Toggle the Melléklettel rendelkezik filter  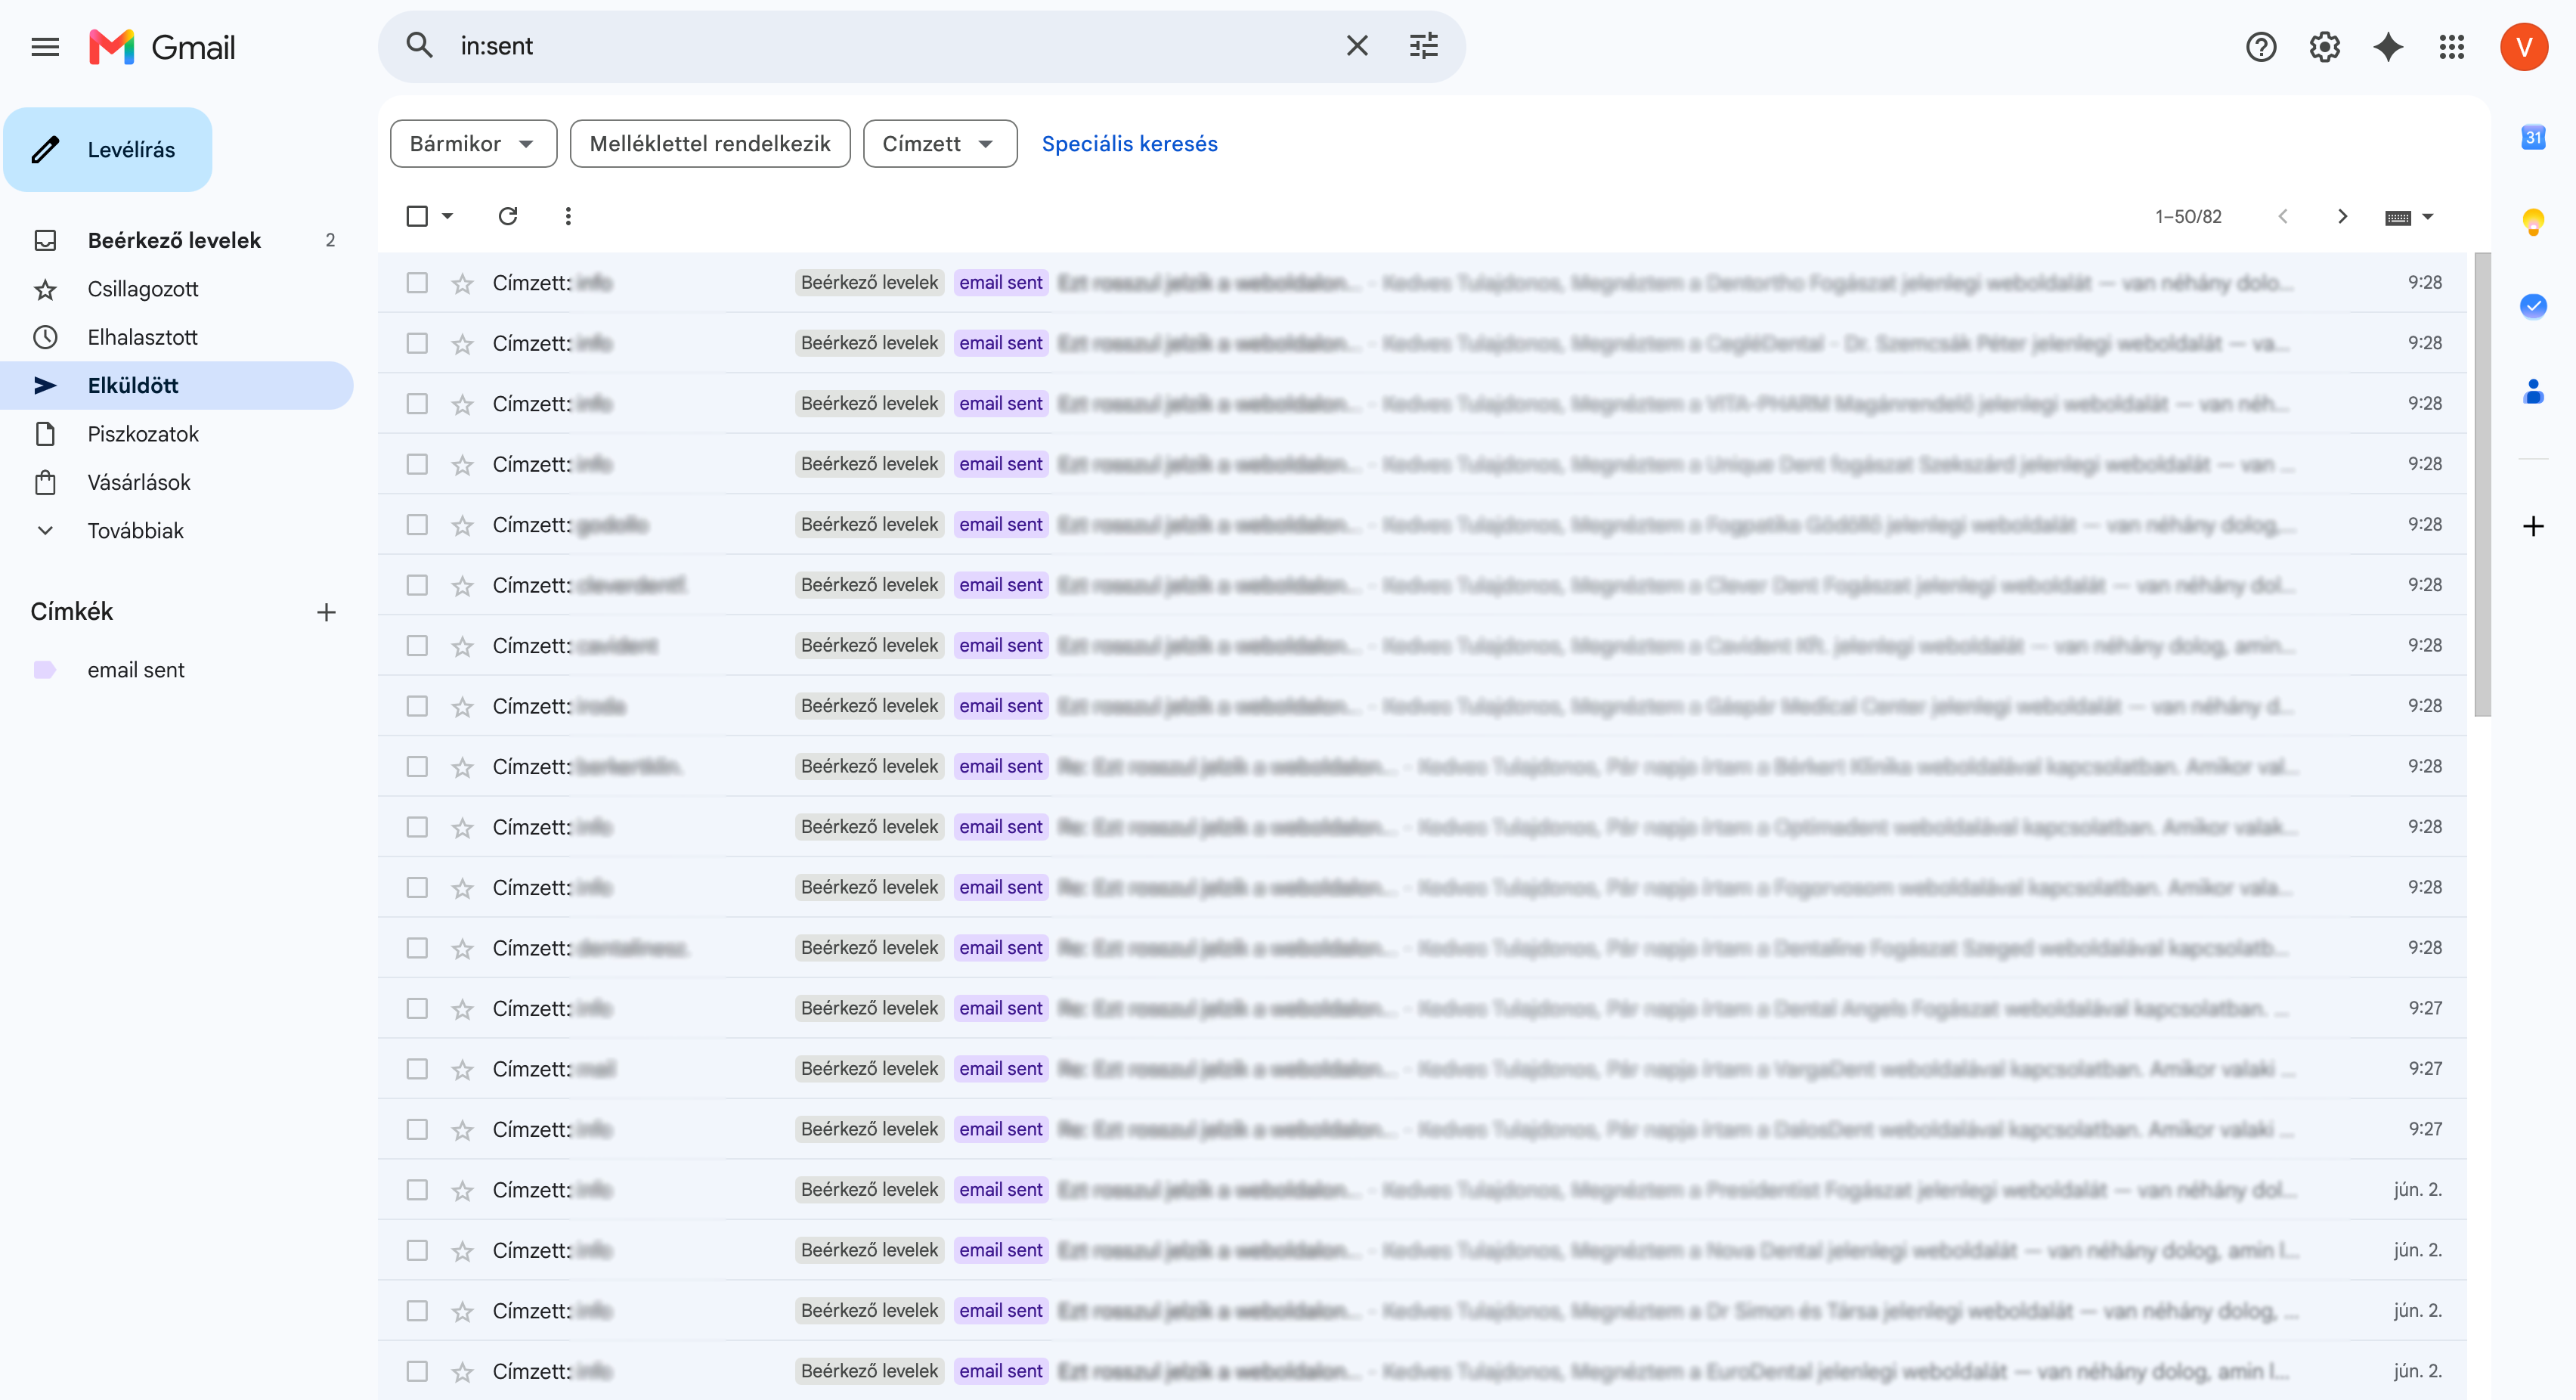pyautogui.click(x=710, y=144)
